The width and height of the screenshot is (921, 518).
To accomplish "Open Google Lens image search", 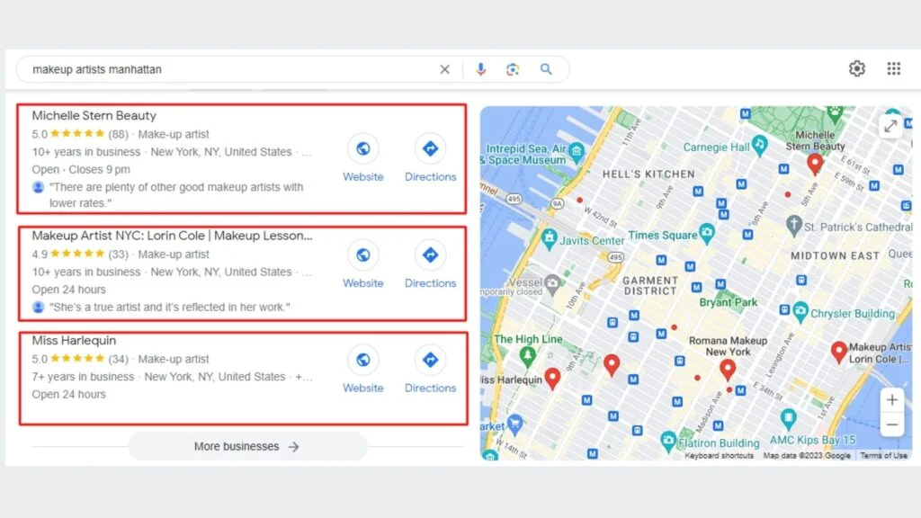I will [x=513, y=69].
